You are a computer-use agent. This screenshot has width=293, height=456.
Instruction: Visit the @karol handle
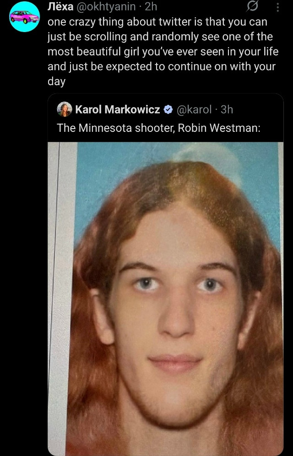pos(194,109)
